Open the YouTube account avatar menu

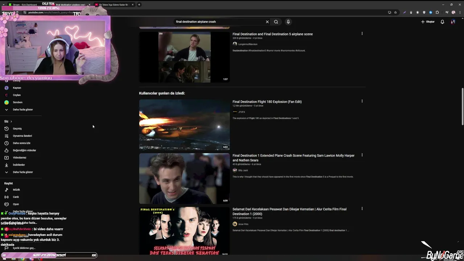tap(453, 22)
